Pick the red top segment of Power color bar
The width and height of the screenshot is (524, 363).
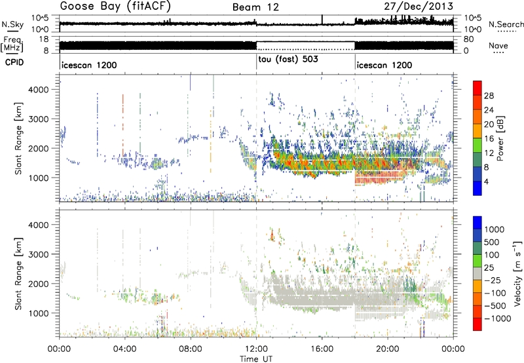point(477,88)
